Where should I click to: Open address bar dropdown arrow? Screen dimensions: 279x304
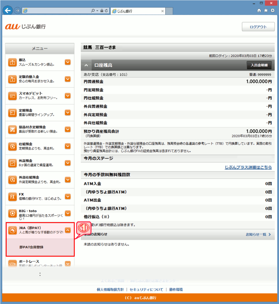tap(97, 11)
